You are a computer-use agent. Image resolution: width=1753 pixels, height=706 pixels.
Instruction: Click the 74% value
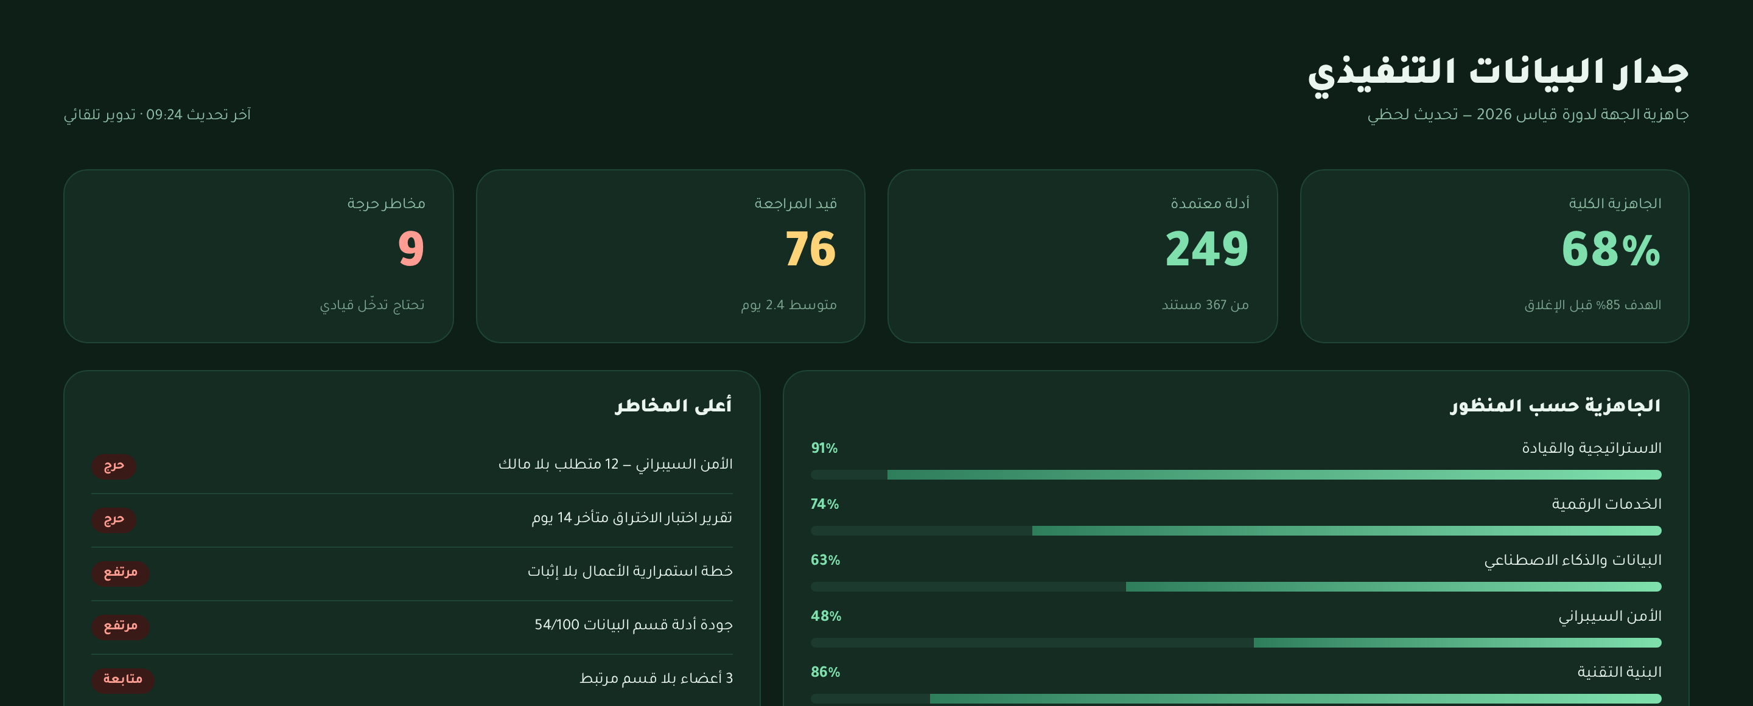825,504
